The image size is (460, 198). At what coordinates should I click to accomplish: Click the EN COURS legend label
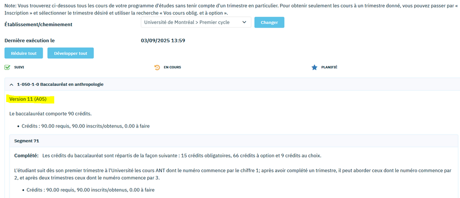pos(172,67)
